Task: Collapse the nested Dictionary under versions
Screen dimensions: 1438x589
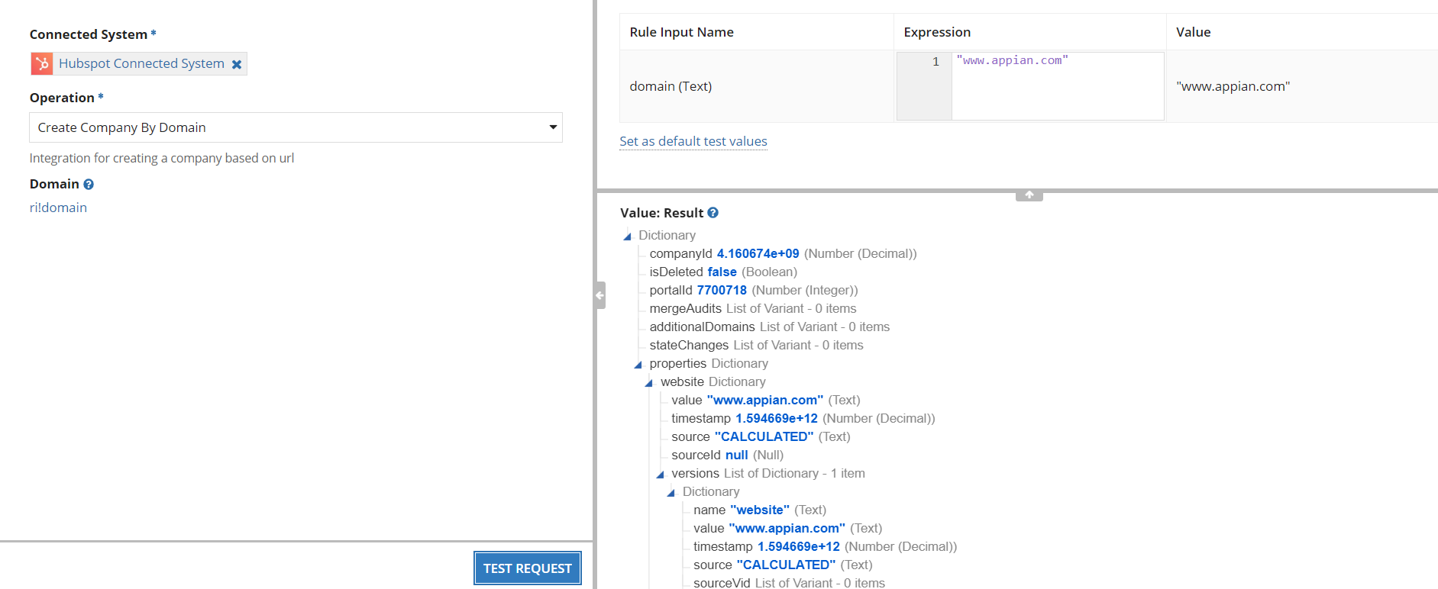Action: click(671, 493)
